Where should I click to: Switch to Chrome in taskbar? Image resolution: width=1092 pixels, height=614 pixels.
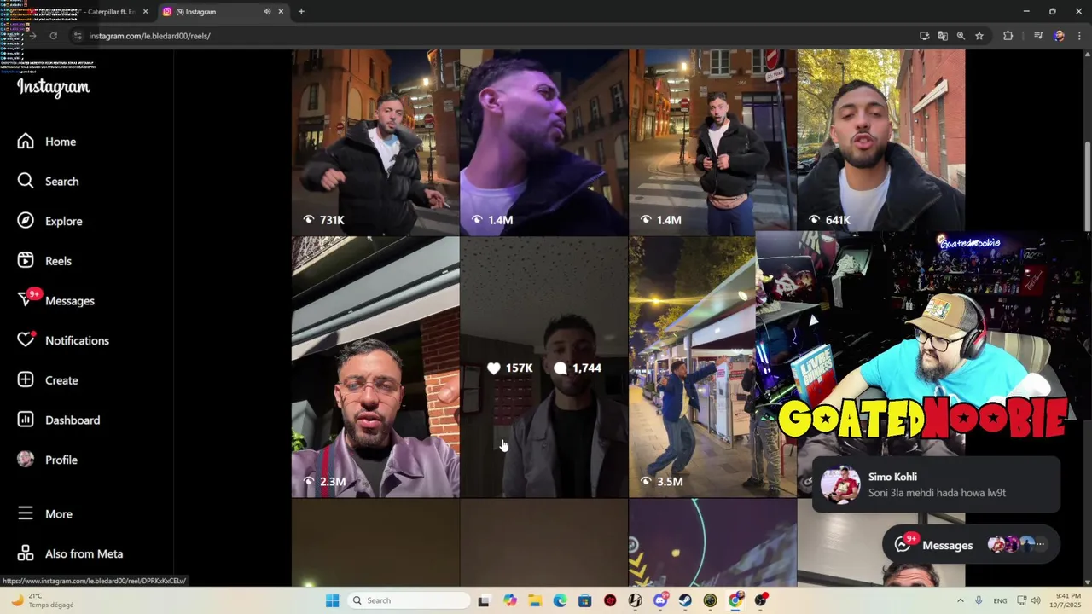(x=735, y=600)
